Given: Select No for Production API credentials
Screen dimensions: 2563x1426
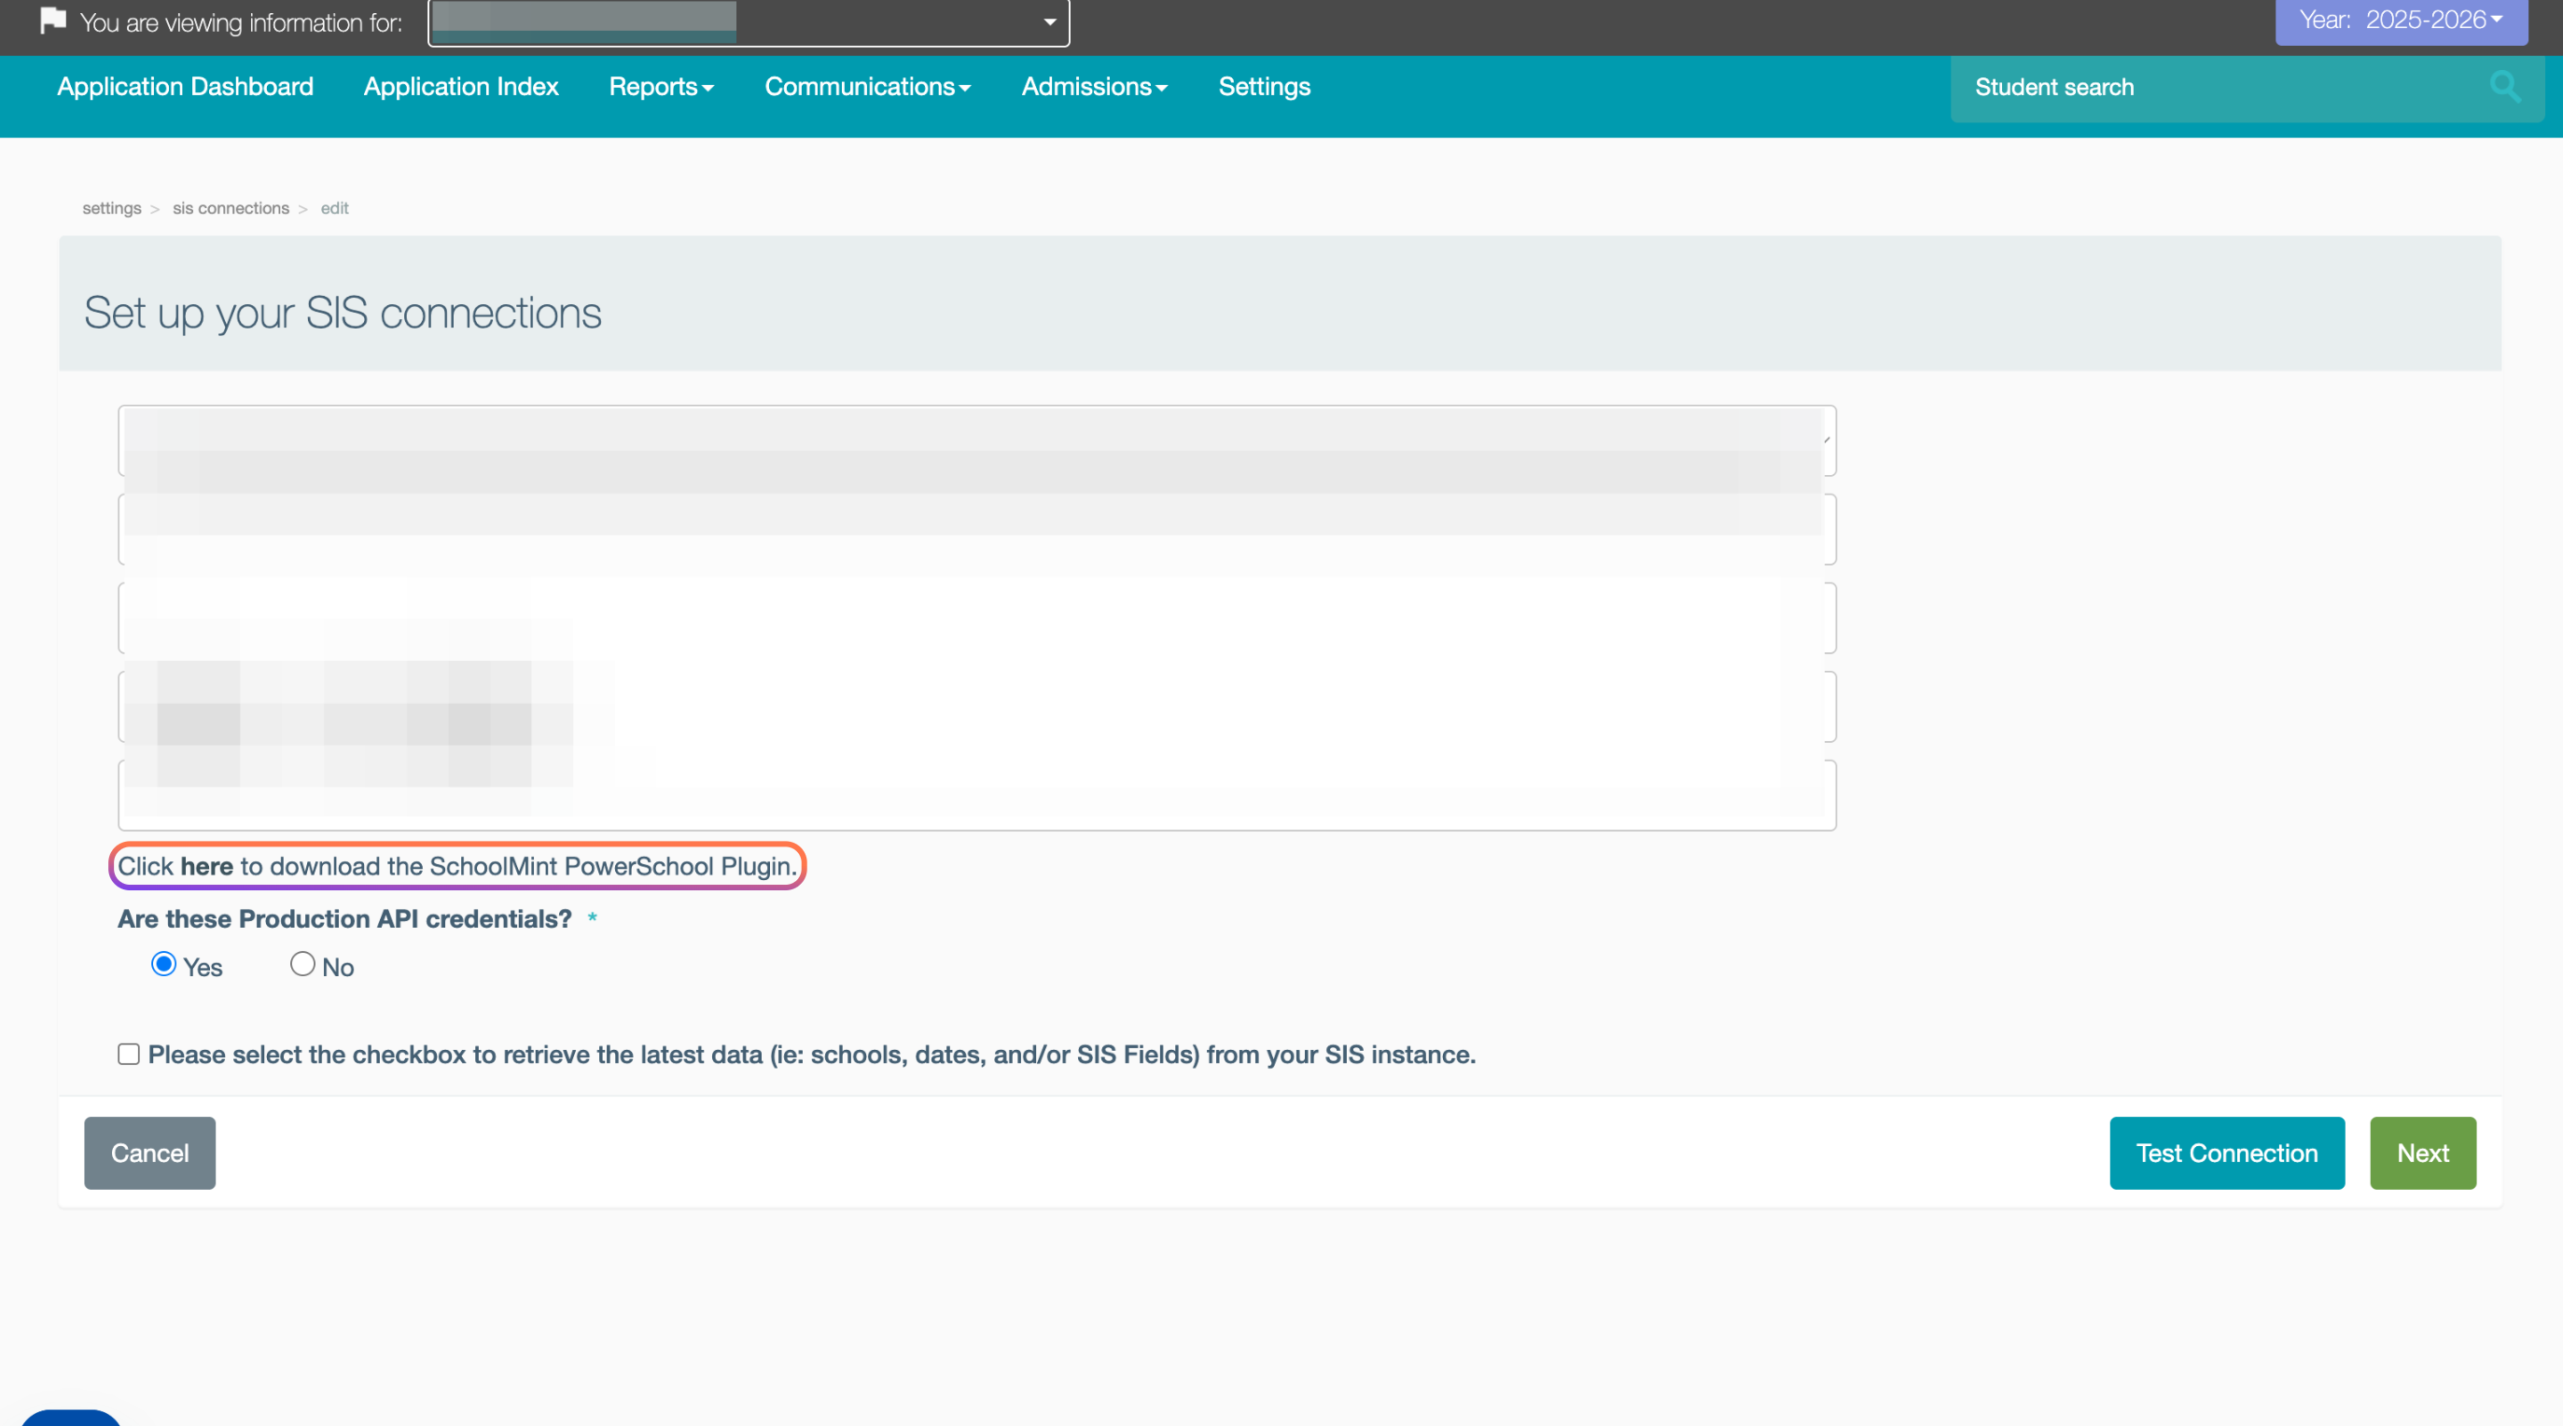Looking at the screenshot, I should click(302, 964).
